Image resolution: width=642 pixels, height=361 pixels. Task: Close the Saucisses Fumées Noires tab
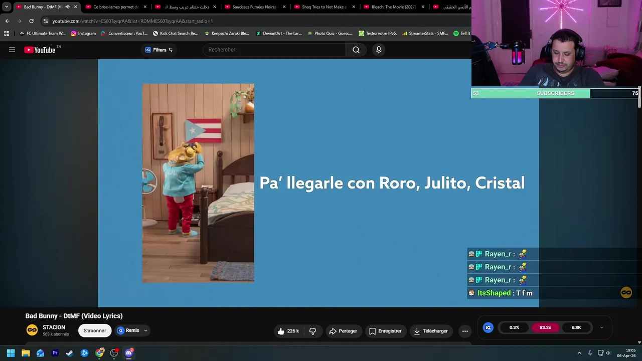click(x=284, y=7)
